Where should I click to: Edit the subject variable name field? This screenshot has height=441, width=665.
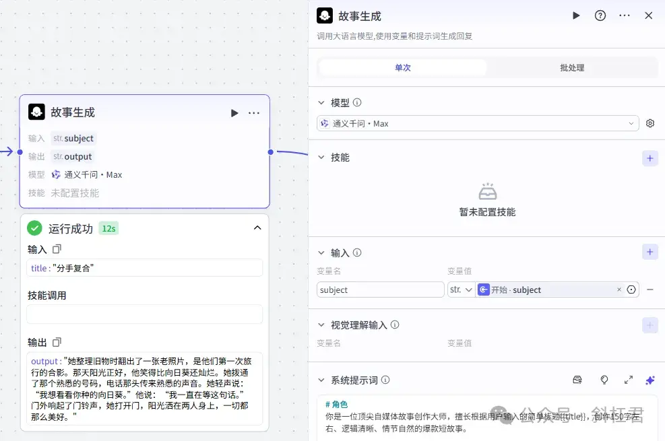point(380,290)
